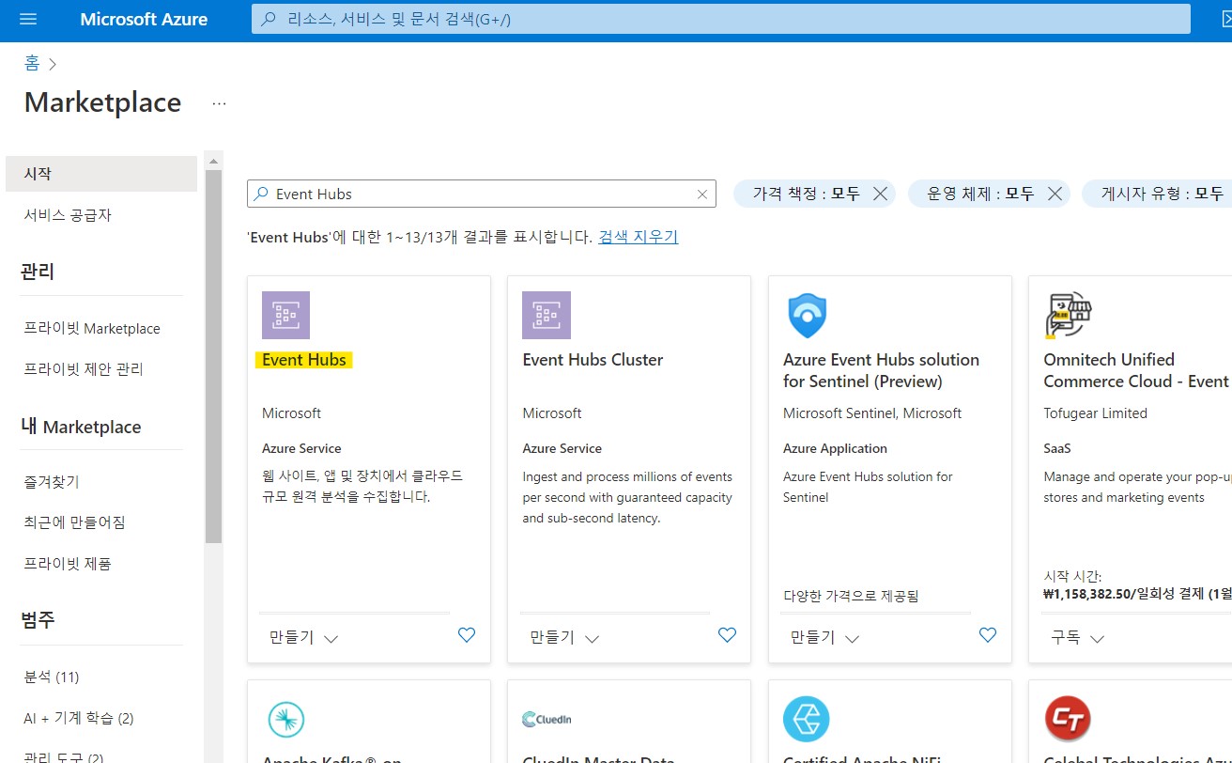Click the Celebal Technologies CT icon
1232x763 pixels.
pyautogui.click(x=1068, y=720)
